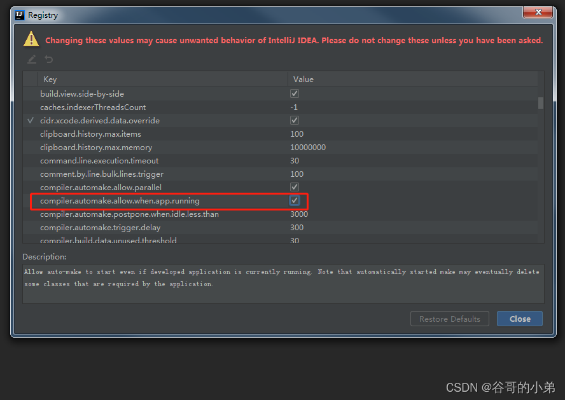The width and height of the screenshot is (565, 400).
Task: Click the -1 value of caches.indexerThreadsCount
Action: [294, 107]
